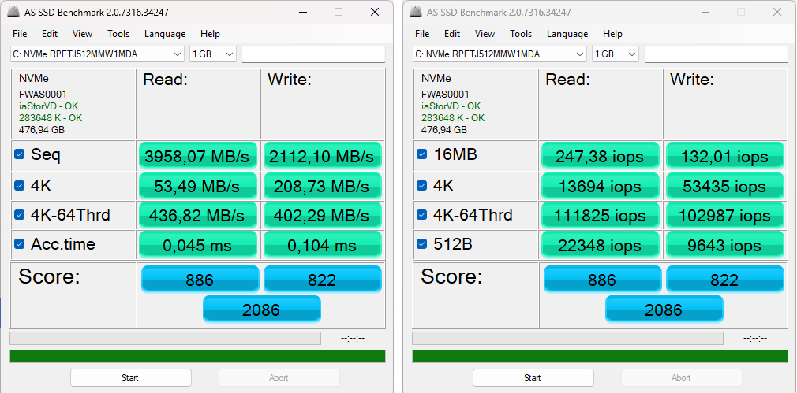Click the 4K-64Thrd read result 111825 iops
797x393 pixels.
601,215
